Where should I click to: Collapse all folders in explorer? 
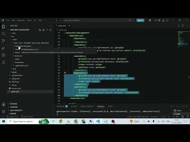[50, 30]
